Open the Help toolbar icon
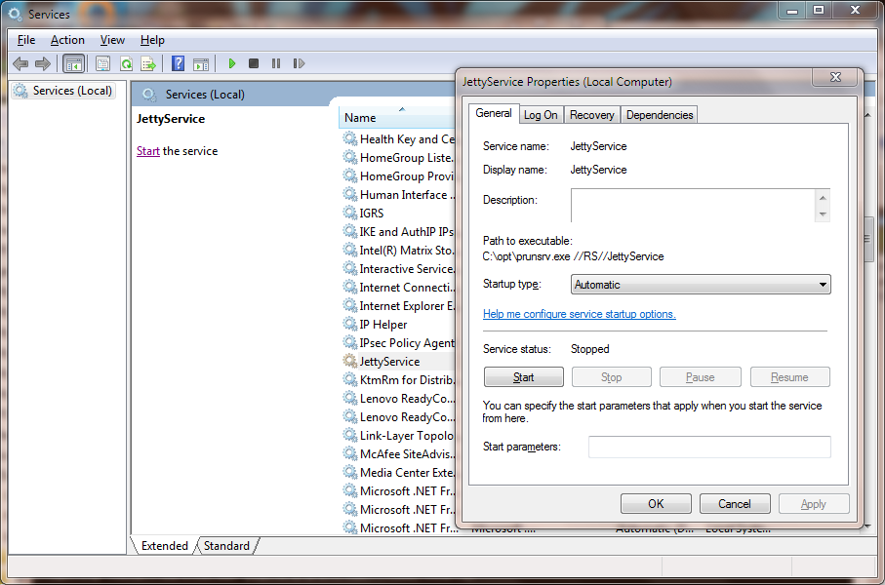The image size is (885, 585). pyautogui.click(x=178, y=63)
